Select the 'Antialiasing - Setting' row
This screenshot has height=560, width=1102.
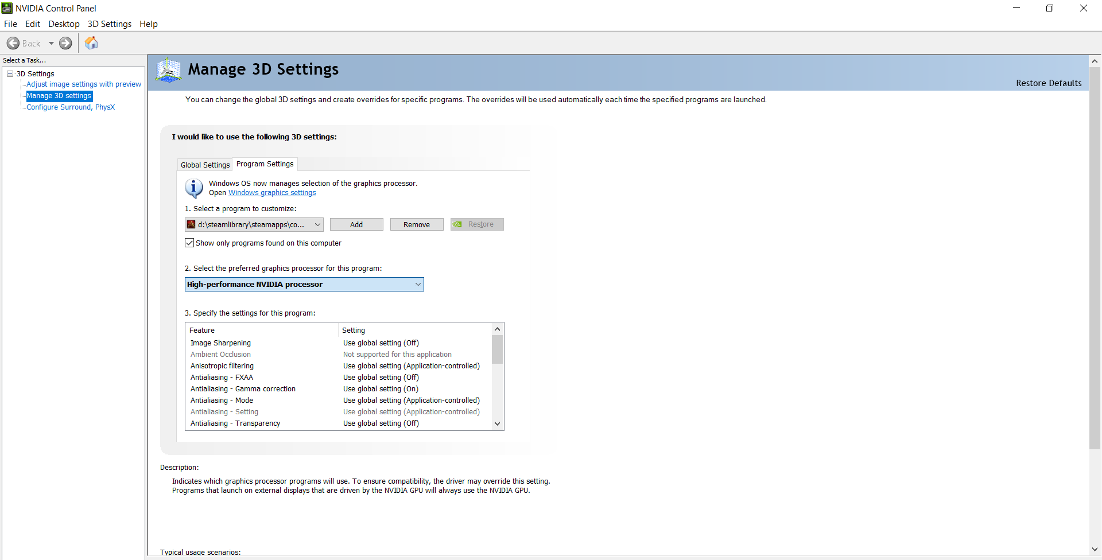(x=339, y=412)
